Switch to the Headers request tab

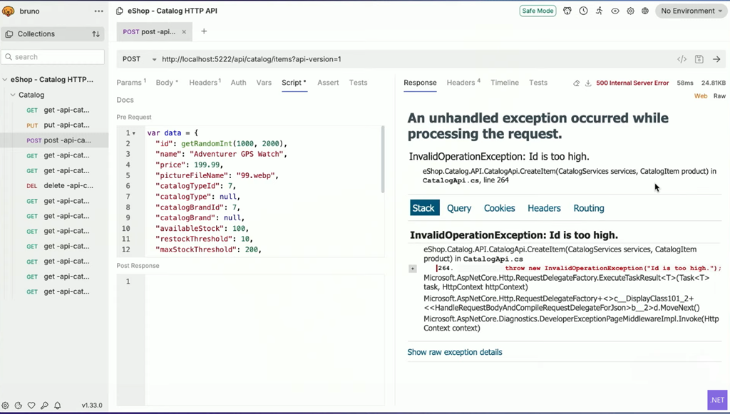point(204,83)
